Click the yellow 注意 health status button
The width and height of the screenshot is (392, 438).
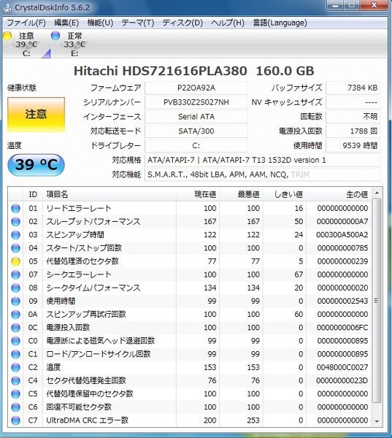(36, 115)
